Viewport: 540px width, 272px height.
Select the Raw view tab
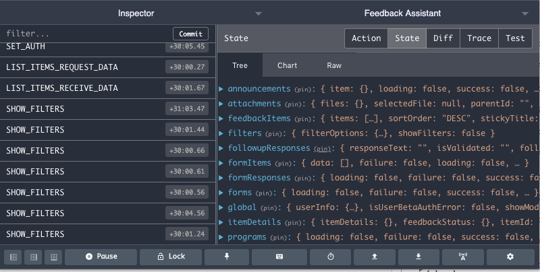coord(334,65)
